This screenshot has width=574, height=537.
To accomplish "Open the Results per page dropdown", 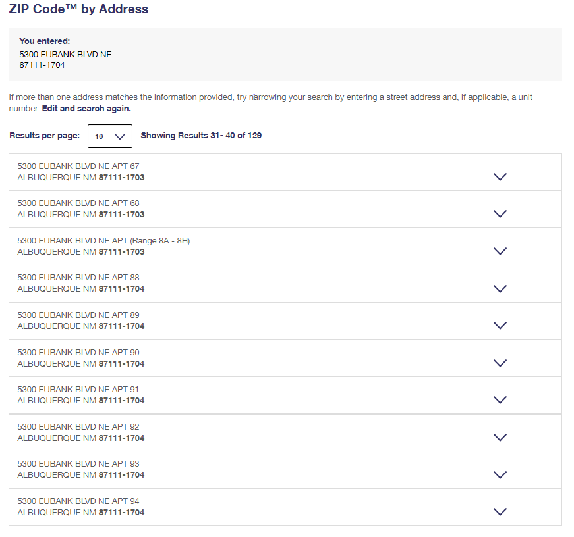I will tap(110, 136).
